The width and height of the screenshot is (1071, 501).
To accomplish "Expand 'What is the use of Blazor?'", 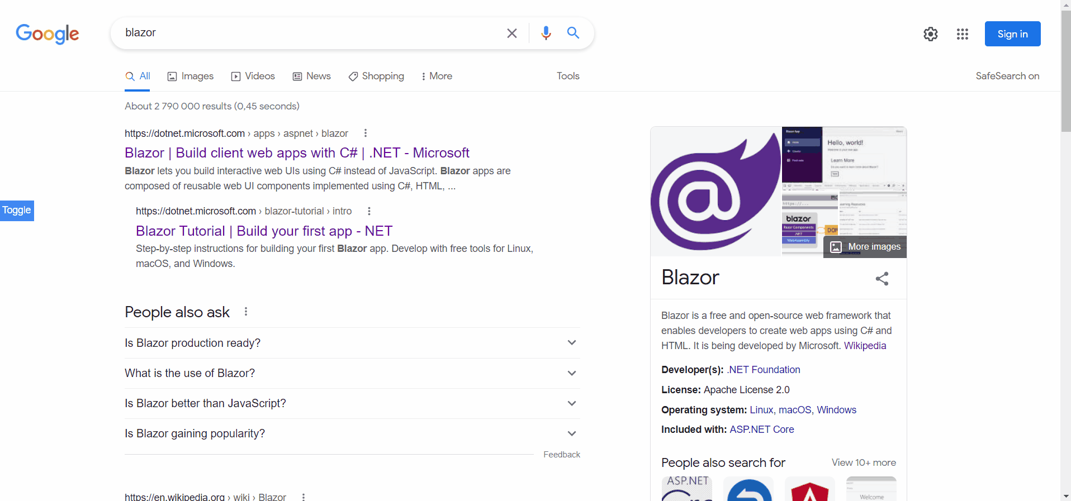I will [x=352, y=373].
